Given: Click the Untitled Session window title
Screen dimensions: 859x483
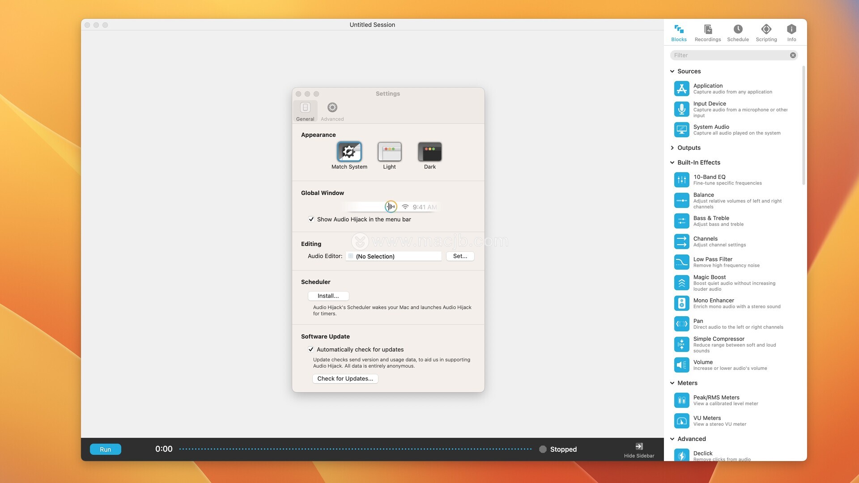Looking at the screenshot, I should [372, 25].
